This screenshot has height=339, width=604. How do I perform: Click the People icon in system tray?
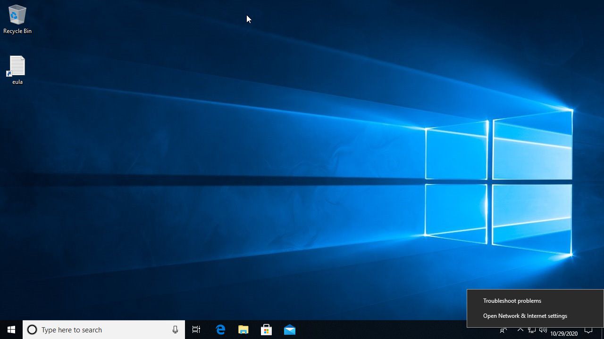[503, 330]
